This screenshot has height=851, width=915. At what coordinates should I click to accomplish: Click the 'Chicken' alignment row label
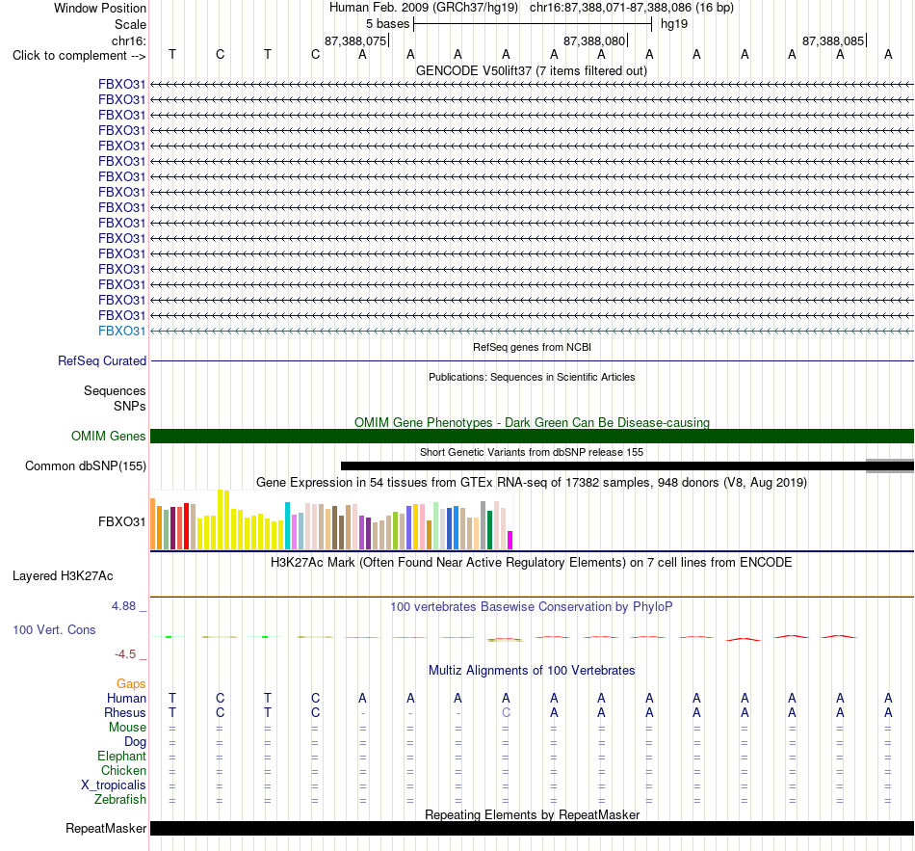[123, 771]
